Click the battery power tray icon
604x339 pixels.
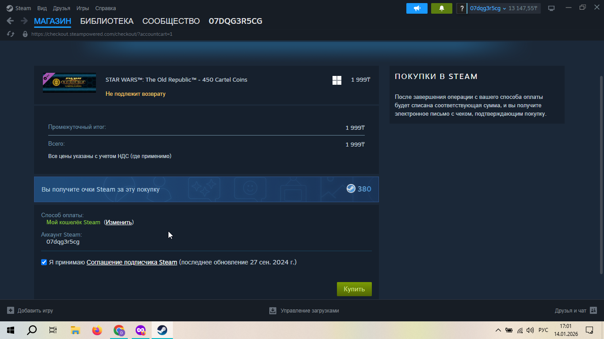[509, 330]
